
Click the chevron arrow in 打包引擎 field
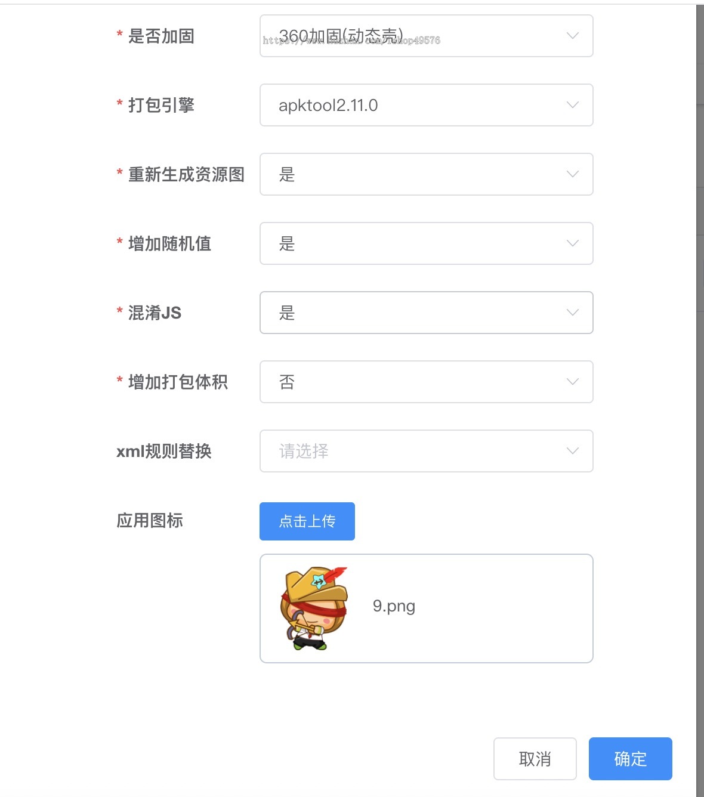(x=572, y=105)
